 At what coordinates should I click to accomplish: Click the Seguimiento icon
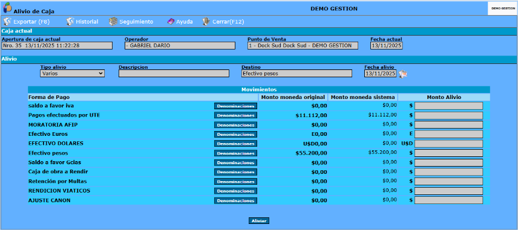(x=113, y=22)
